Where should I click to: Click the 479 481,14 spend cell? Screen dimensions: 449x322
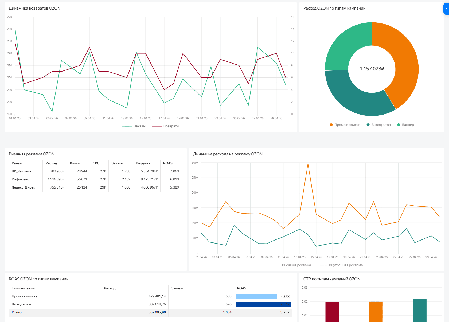pos(135,297)
